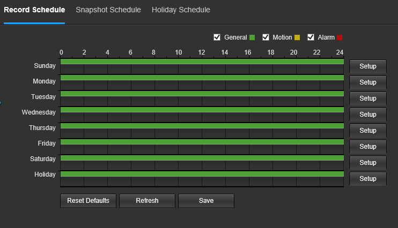Open the Holiday Schedule tab
Screen dimensions: 398x228
181,10
